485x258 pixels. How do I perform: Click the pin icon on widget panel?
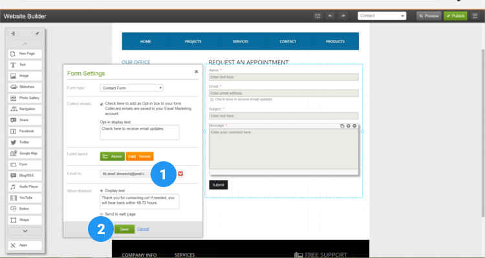point(37,34)
